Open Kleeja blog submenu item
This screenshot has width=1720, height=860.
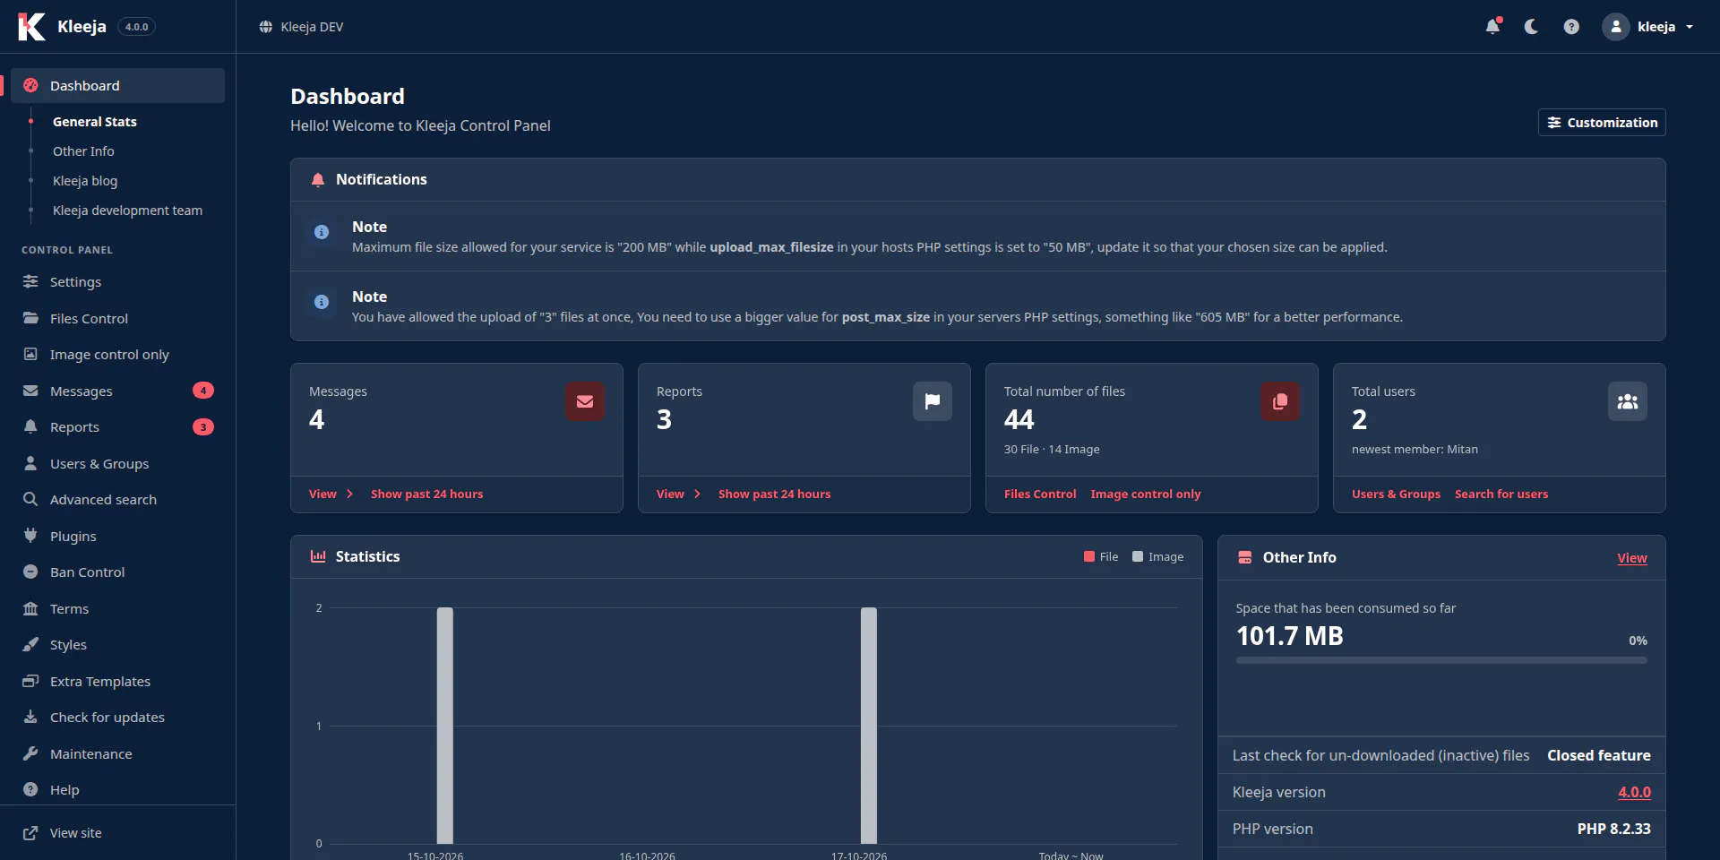click(x=85, y=181)
